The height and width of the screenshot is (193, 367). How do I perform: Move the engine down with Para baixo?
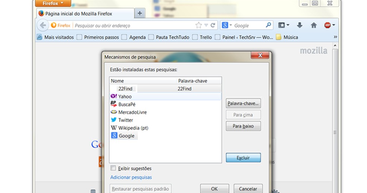click(x=243, y=126)
